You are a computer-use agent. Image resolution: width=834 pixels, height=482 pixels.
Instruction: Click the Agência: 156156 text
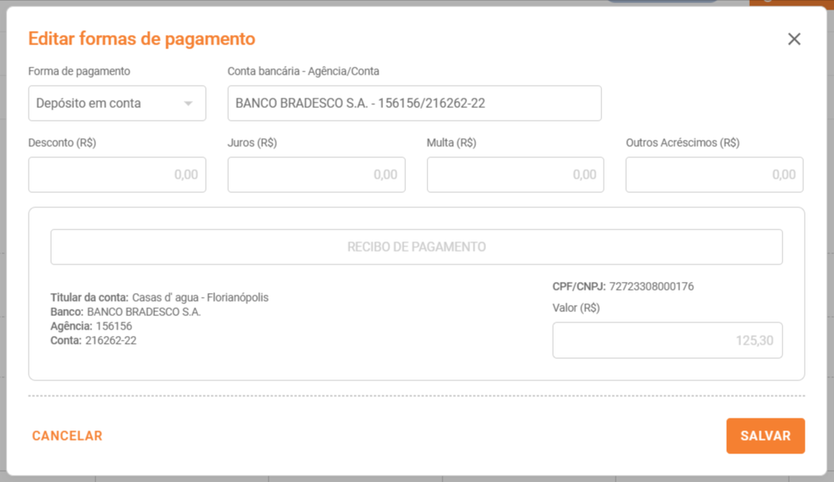[91, 326]
